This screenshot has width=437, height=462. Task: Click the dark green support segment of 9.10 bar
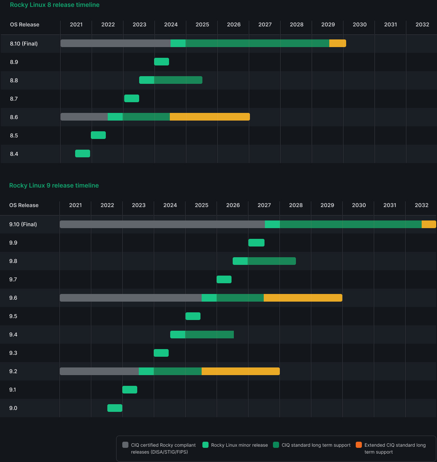click(351, 224)
